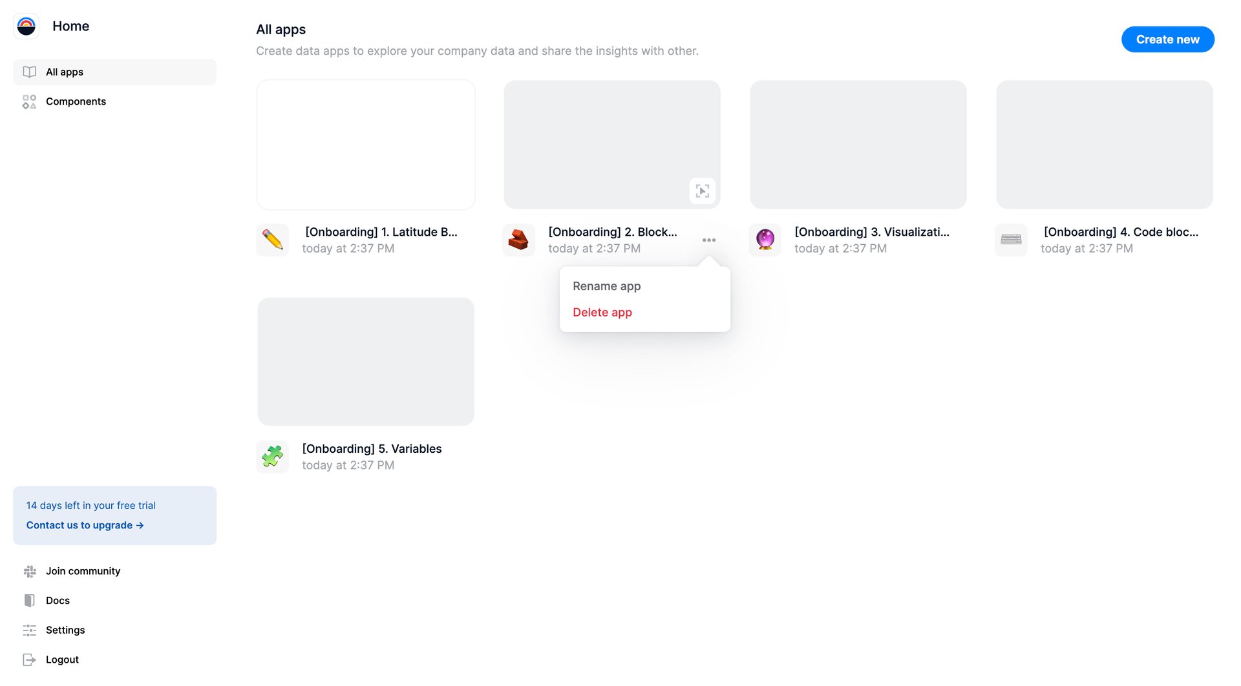Switch to the All apps view
Image resolution: width=1241 pixels, height=686 pixels.
tap(64, 72)
